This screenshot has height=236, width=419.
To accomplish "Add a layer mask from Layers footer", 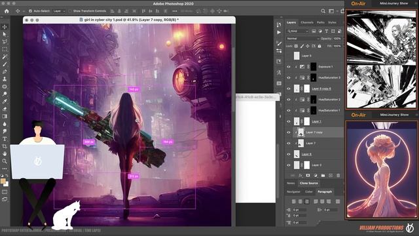I will tap(308, 176).
